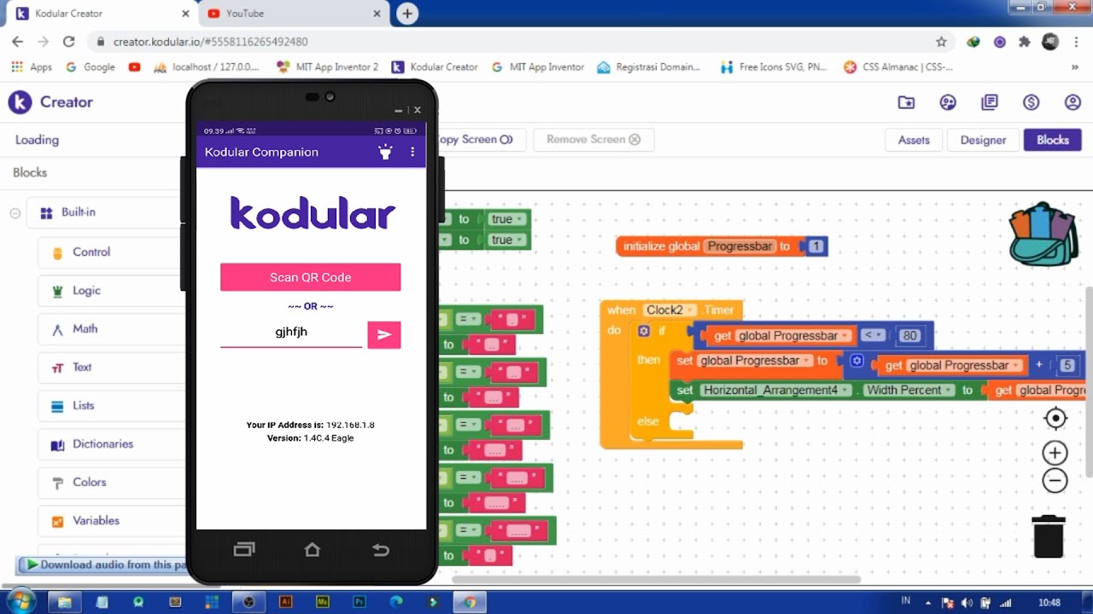Open three-dot menu in Kodular Companion
The height and width of the screenshot is (614, 1093).
(412, 152)
